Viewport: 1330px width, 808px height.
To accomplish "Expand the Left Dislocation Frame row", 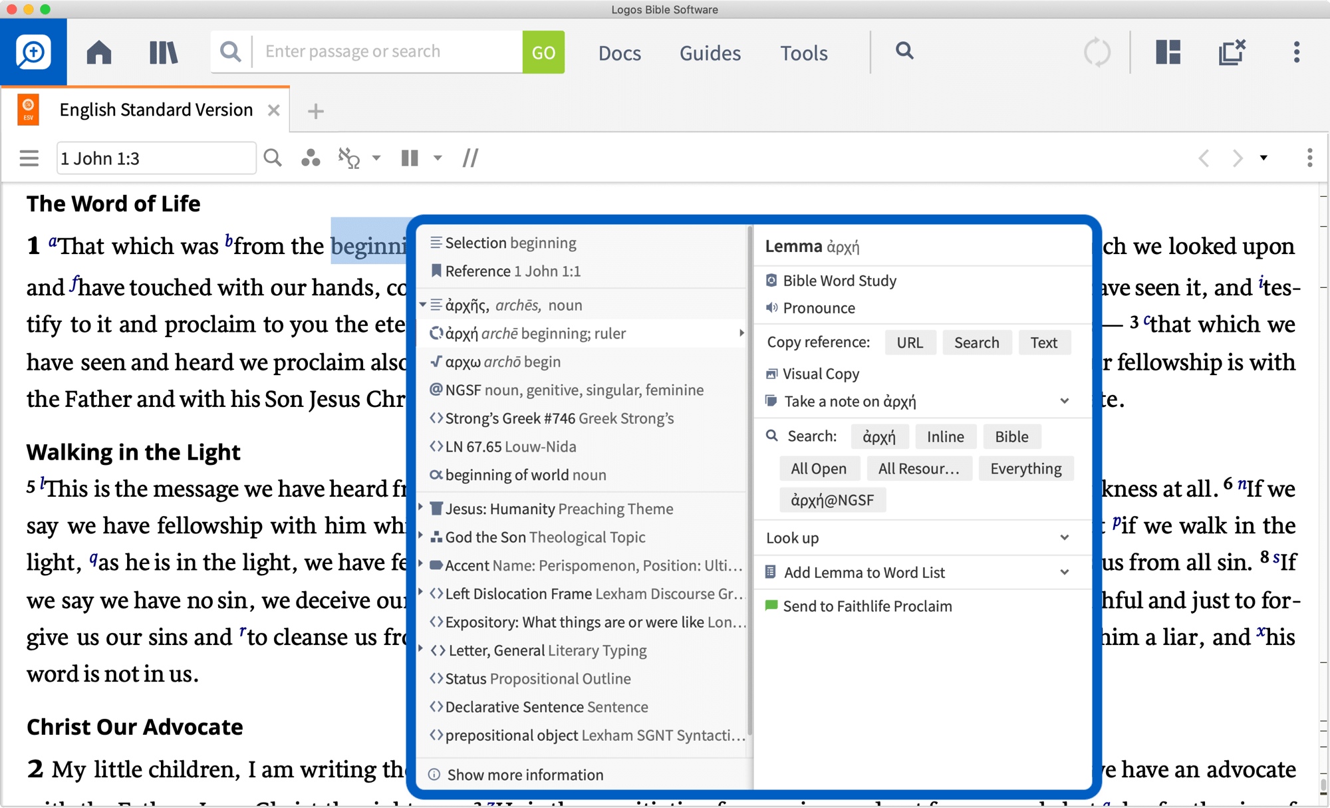I will tap(421, 592).
